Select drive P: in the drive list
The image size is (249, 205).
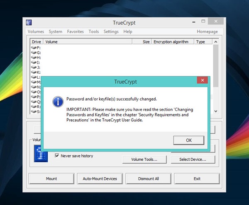[x=36, y=97]
